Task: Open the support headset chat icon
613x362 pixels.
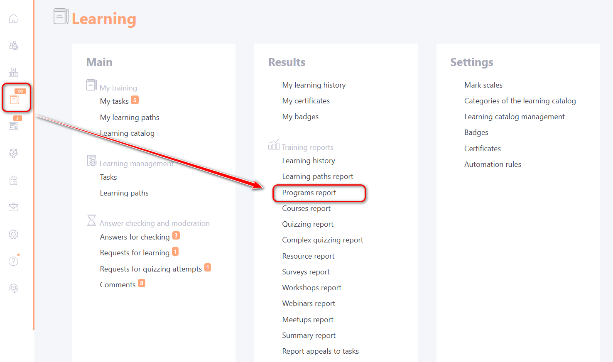Action: click(13, 288)
